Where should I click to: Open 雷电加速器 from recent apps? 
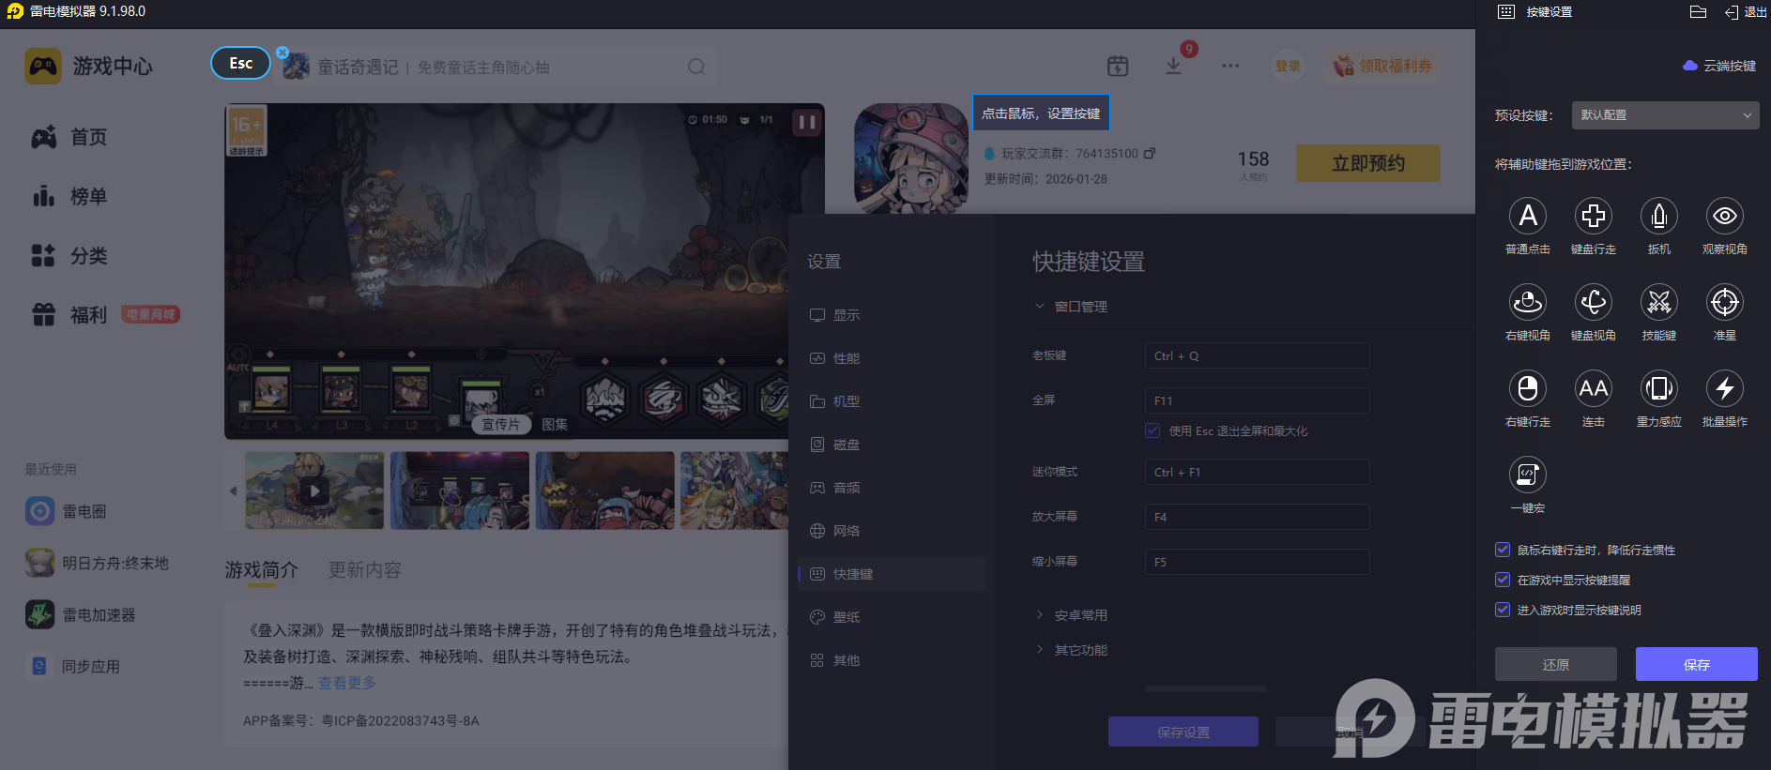pos(81,614)
